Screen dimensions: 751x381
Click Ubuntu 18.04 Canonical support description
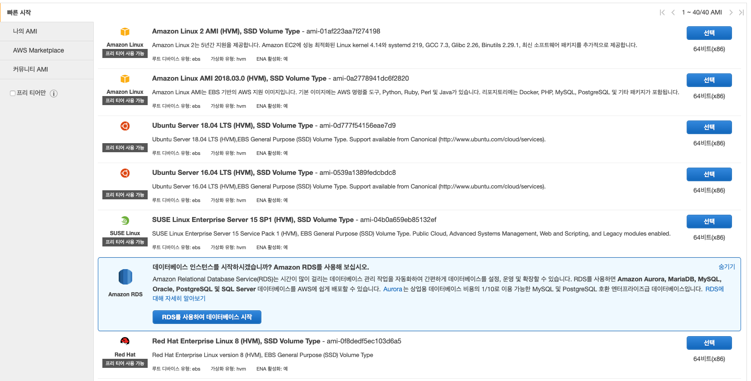[x=349, y=140]
